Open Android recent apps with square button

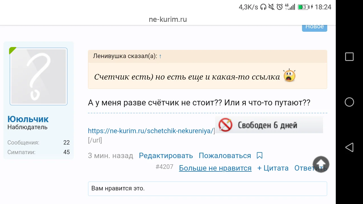coord(349,57)
